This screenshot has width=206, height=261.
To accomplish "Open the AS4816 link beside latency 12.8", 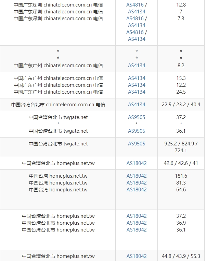I will tap(135, 5).
